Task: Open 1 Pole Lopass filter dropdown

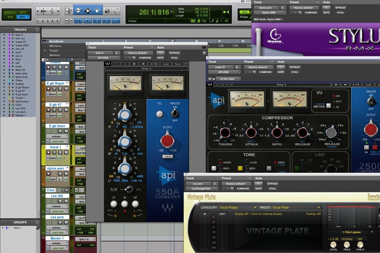Action: click(351, 232)
